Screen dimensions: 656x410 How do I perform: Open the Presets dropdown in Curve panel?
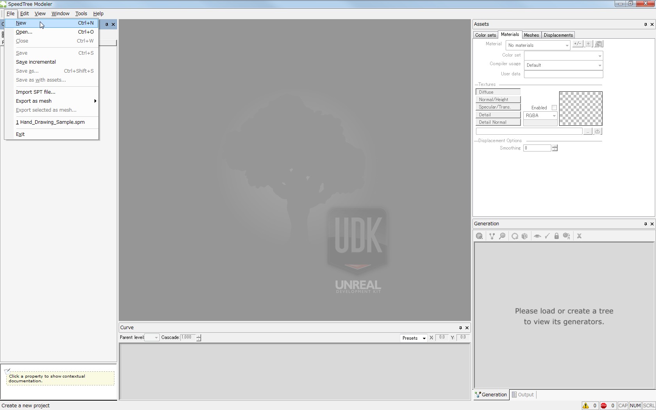click(x=413, y=338)
